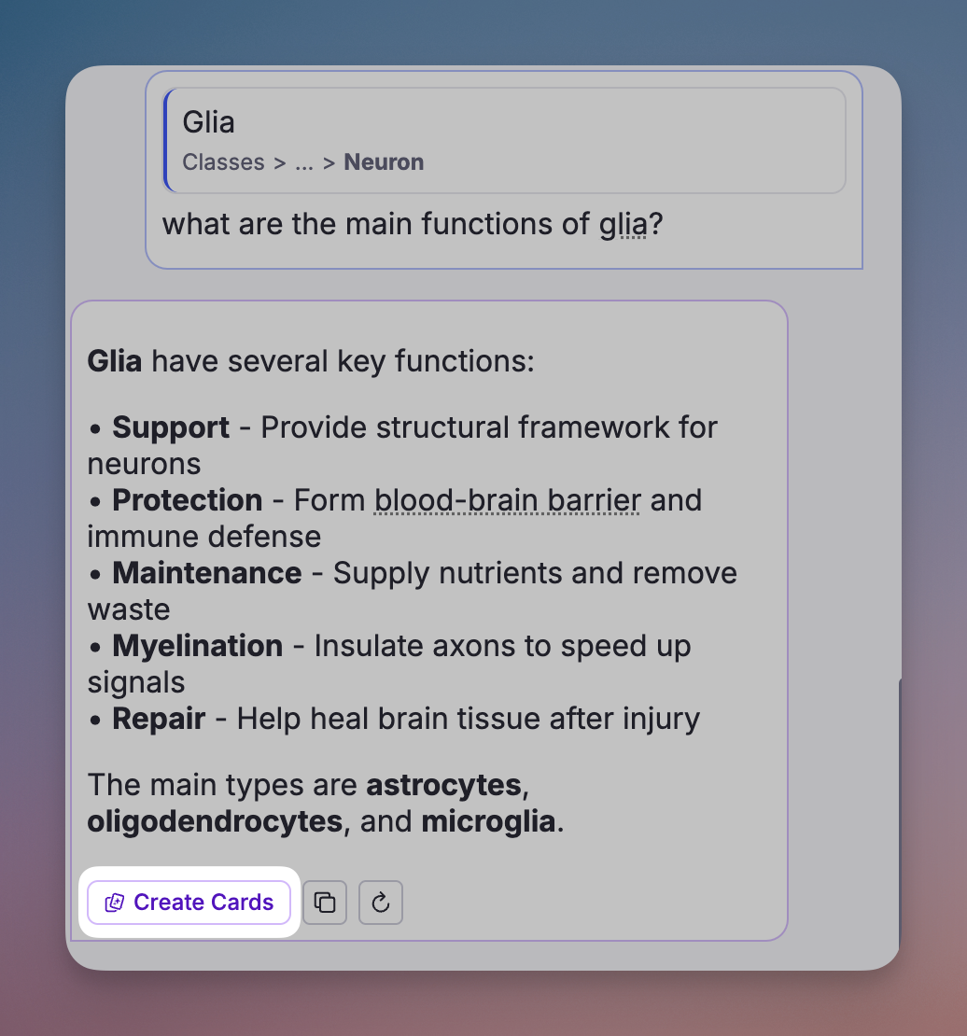The image size is (967, 1036).
Task: Click the bold Glia word starting the answer
Action: (115, 361)
